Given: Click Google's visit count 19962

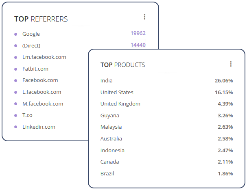Looking at the screenshot, I should click(x=138, y=33).
